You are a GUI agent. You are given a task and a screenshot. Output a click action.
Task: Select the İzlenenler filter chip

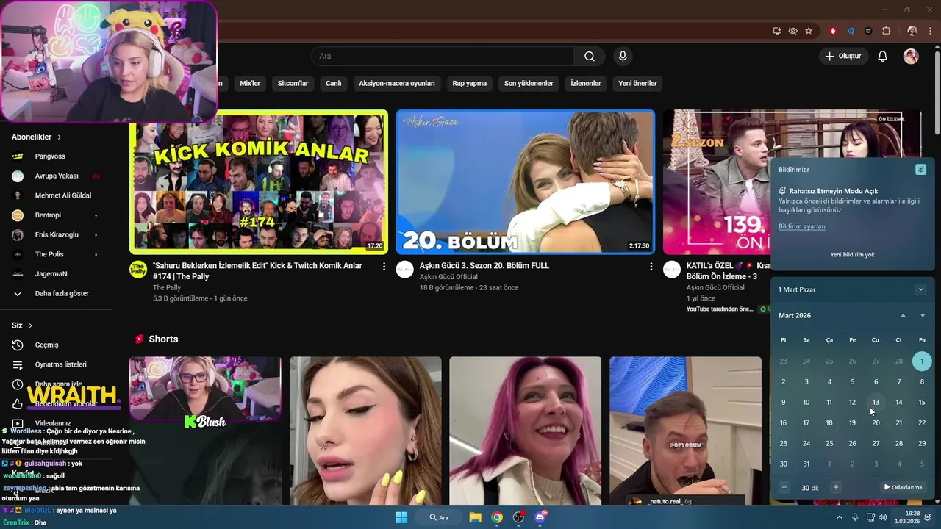tap(586, 83)
